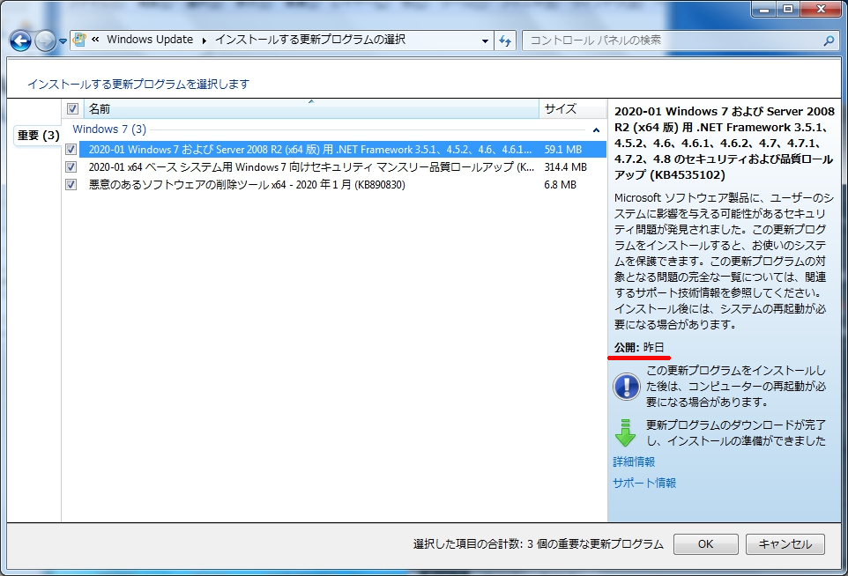Click the control panel search field

[x=670, y=41]
